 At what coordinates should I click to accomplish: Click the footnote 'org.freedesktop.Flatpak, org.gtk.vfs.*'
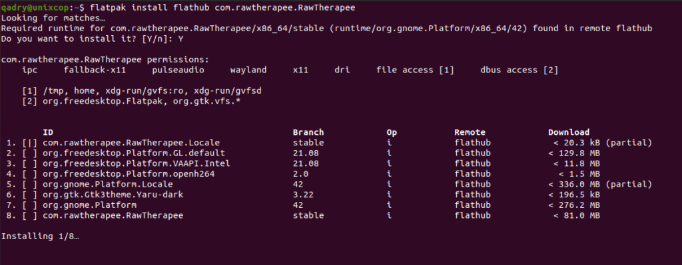pos(142,101)
